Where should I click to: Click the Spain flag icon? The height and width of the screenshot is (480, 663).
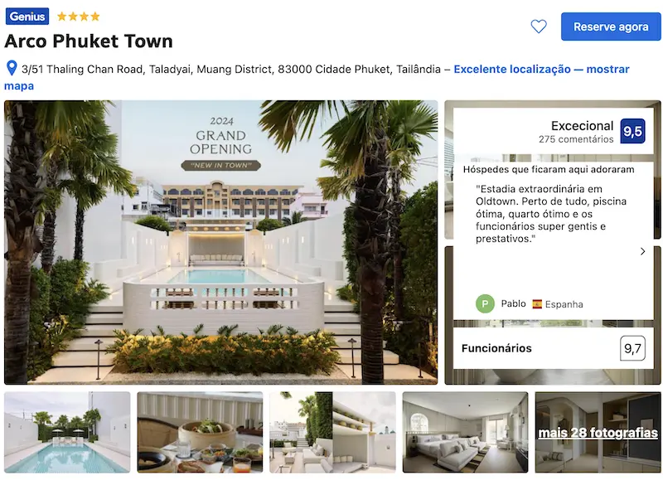[x=537, y=304]
